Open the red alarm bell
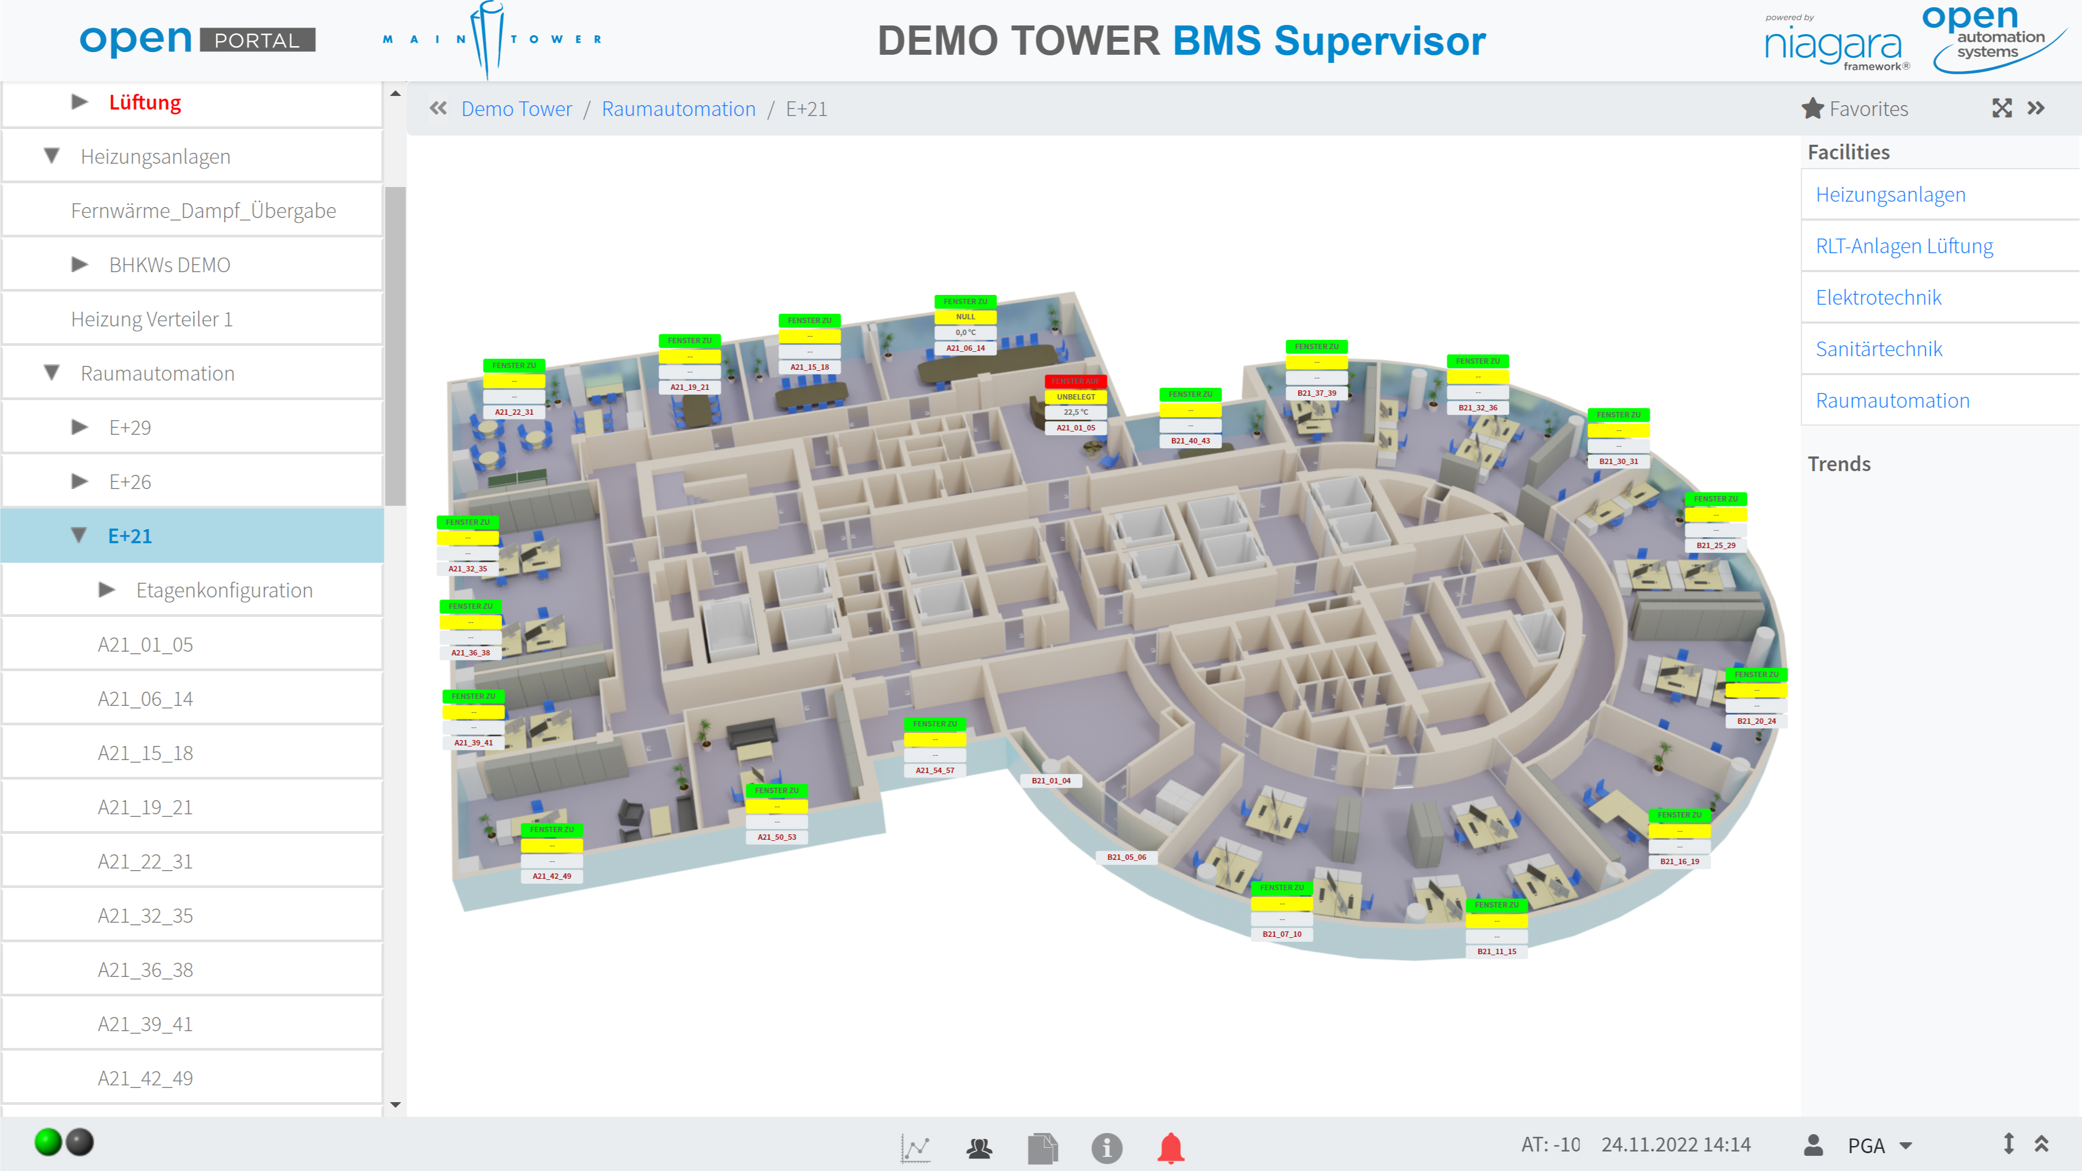 1171,1147
